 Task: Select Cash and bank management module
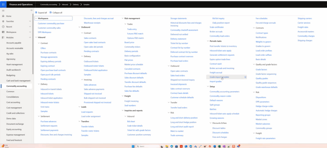(x=18, y=81)
